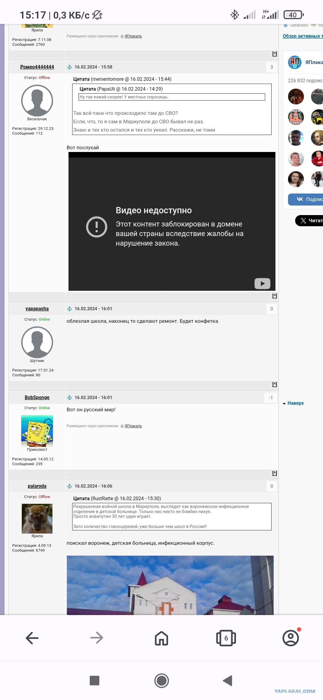
Task: Click the X Читать button
Action: pyautogui.click(x=309, y=220)
